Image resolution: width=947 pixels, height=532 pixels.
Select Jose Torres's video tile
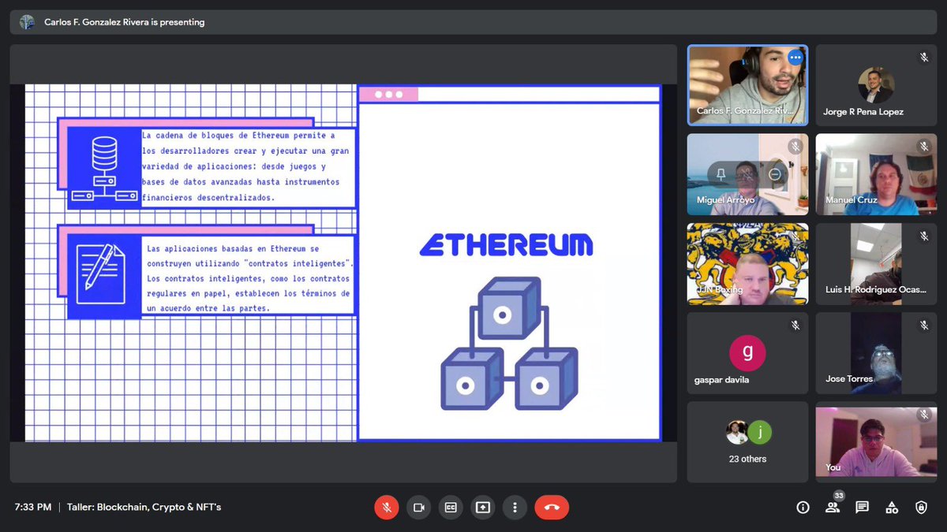[876, 353]
